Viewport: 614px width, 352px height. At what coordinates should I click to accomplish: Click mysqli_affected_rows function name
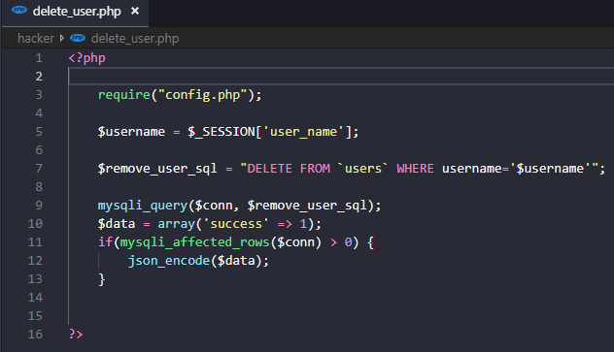(x=195, y=242)
